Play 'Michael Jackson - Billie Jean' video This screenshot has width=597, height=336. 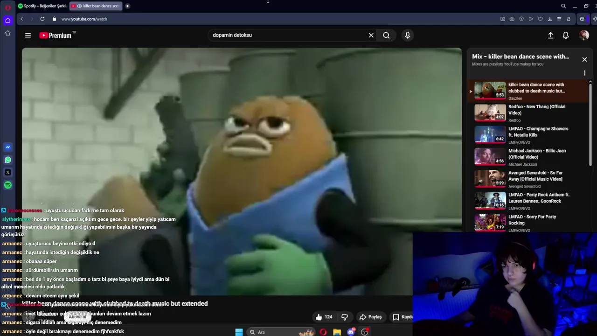click(527, 157)
